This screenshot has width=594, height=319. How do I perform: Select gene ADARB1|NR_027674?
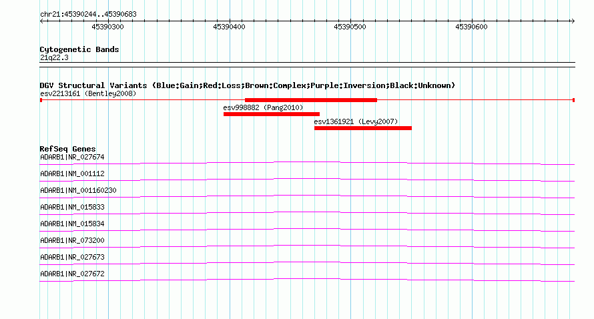pyautogui.click(x=72, y=157)
